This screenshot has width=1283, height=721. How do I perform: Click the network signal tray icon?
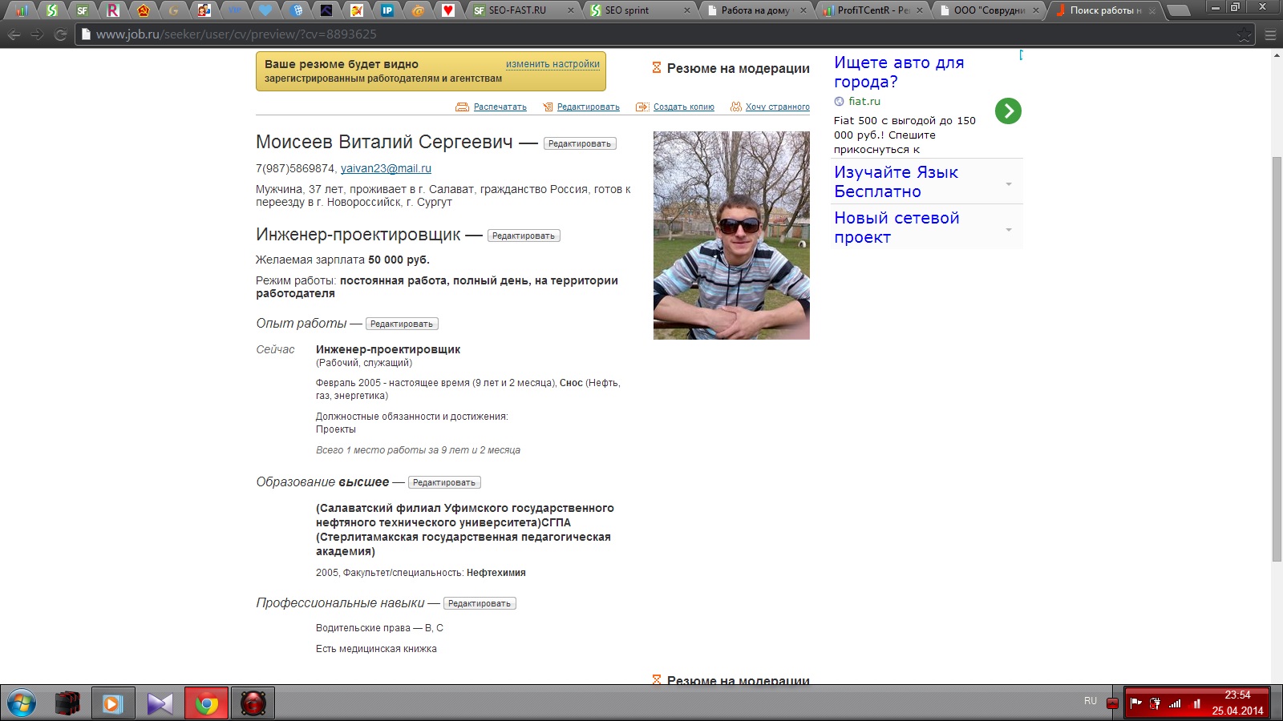(1175, 703)
